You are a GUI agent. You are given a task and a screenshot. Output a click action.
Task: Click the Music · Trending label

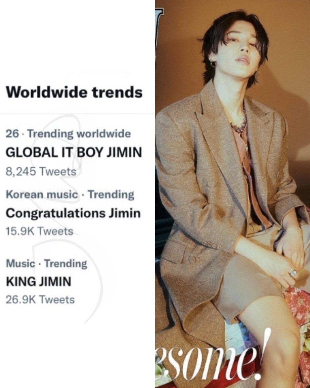pyautogui.click(x=46, y=264)
